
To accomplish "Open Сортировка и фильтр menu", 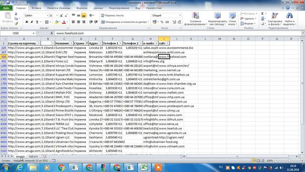I will 275,19.
